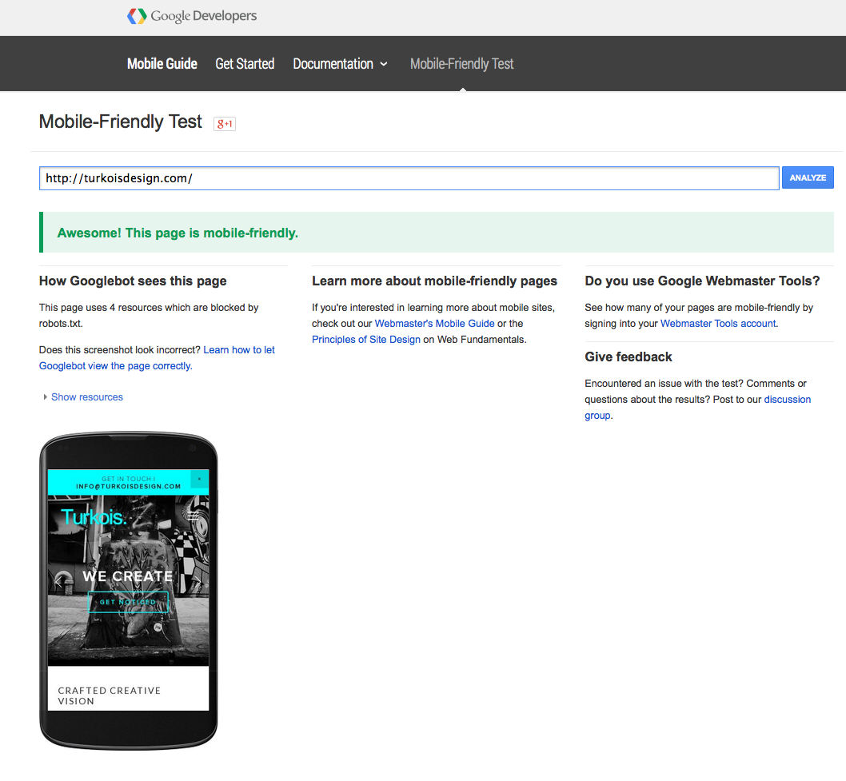Expand Show resources disclosure triangle

46,397
